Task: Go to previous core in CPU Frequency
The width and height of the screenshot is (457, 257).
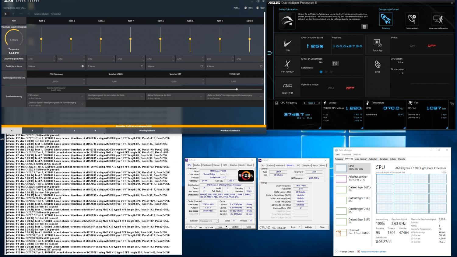Action: tap(304, 103)
